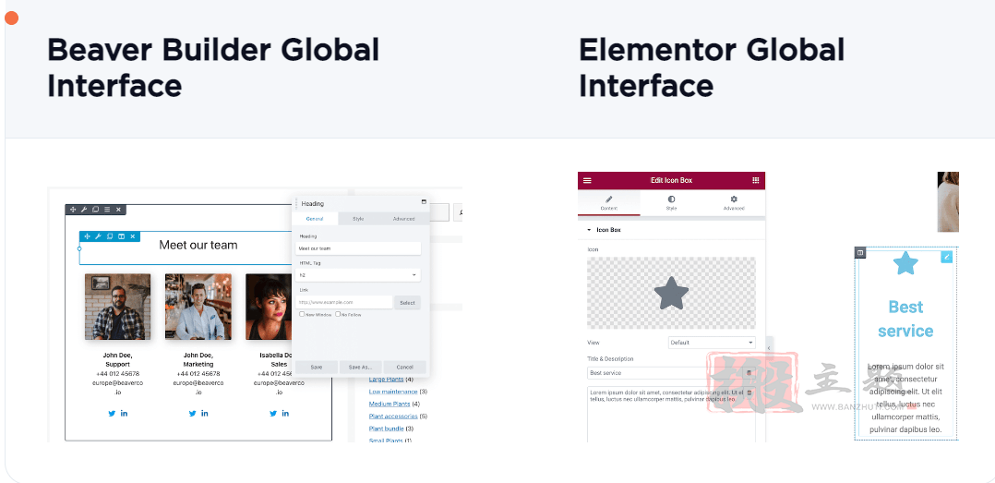Open the Low maintenance link
995x483 pixels.
coord(393,392)
